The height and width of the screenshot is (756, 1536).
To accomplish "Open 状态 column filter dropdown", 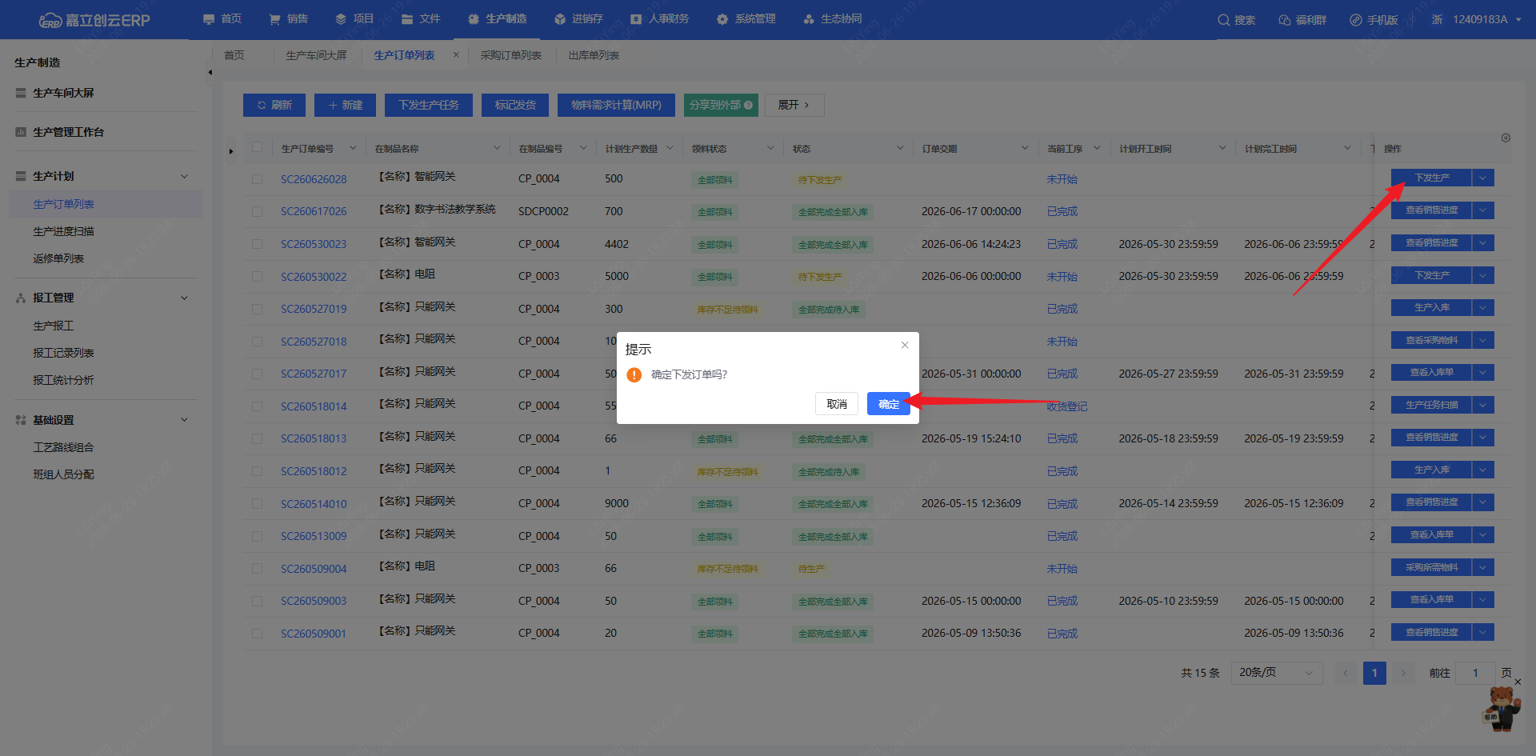I will click(900, 148).
